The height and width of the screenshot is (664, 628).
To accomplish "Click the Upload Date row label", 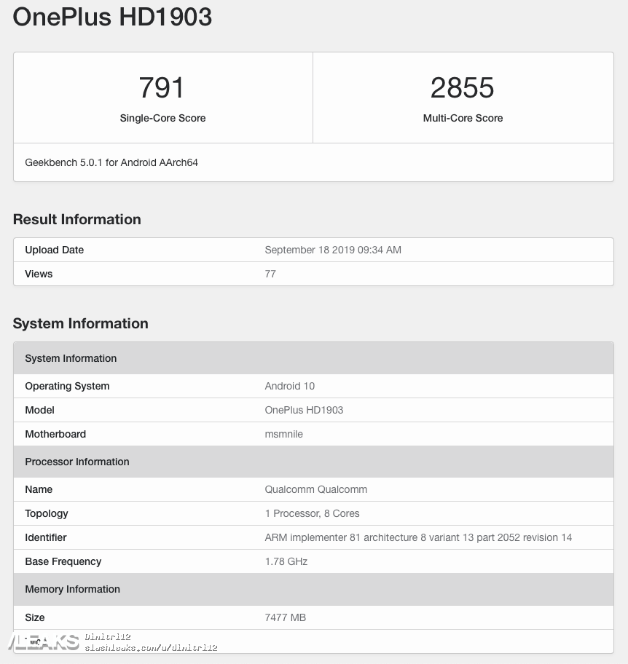I will 54,250.
